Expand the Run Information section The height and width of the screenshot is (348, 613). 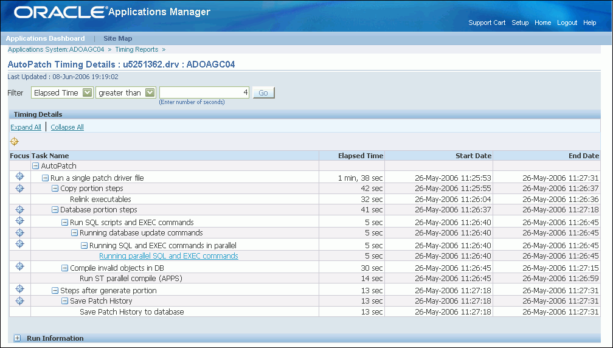(x=17, y=338)
